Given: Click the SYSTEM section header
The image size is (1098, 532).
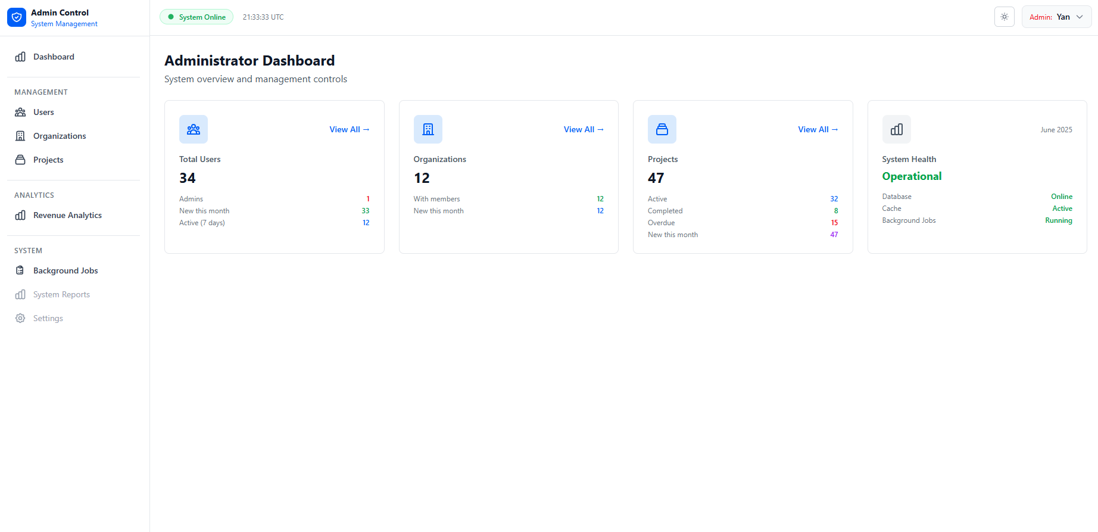Looking at the screenshot, I should 28,251.
